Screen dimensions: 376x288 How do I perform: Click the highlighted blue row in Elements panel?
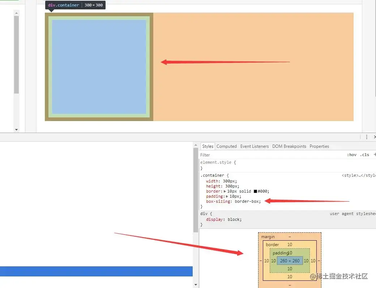pos(96,271)
